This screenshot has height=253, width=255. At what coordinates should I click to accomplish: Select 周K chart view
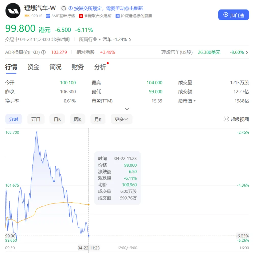pyautogui.click(x=78, y=119)
